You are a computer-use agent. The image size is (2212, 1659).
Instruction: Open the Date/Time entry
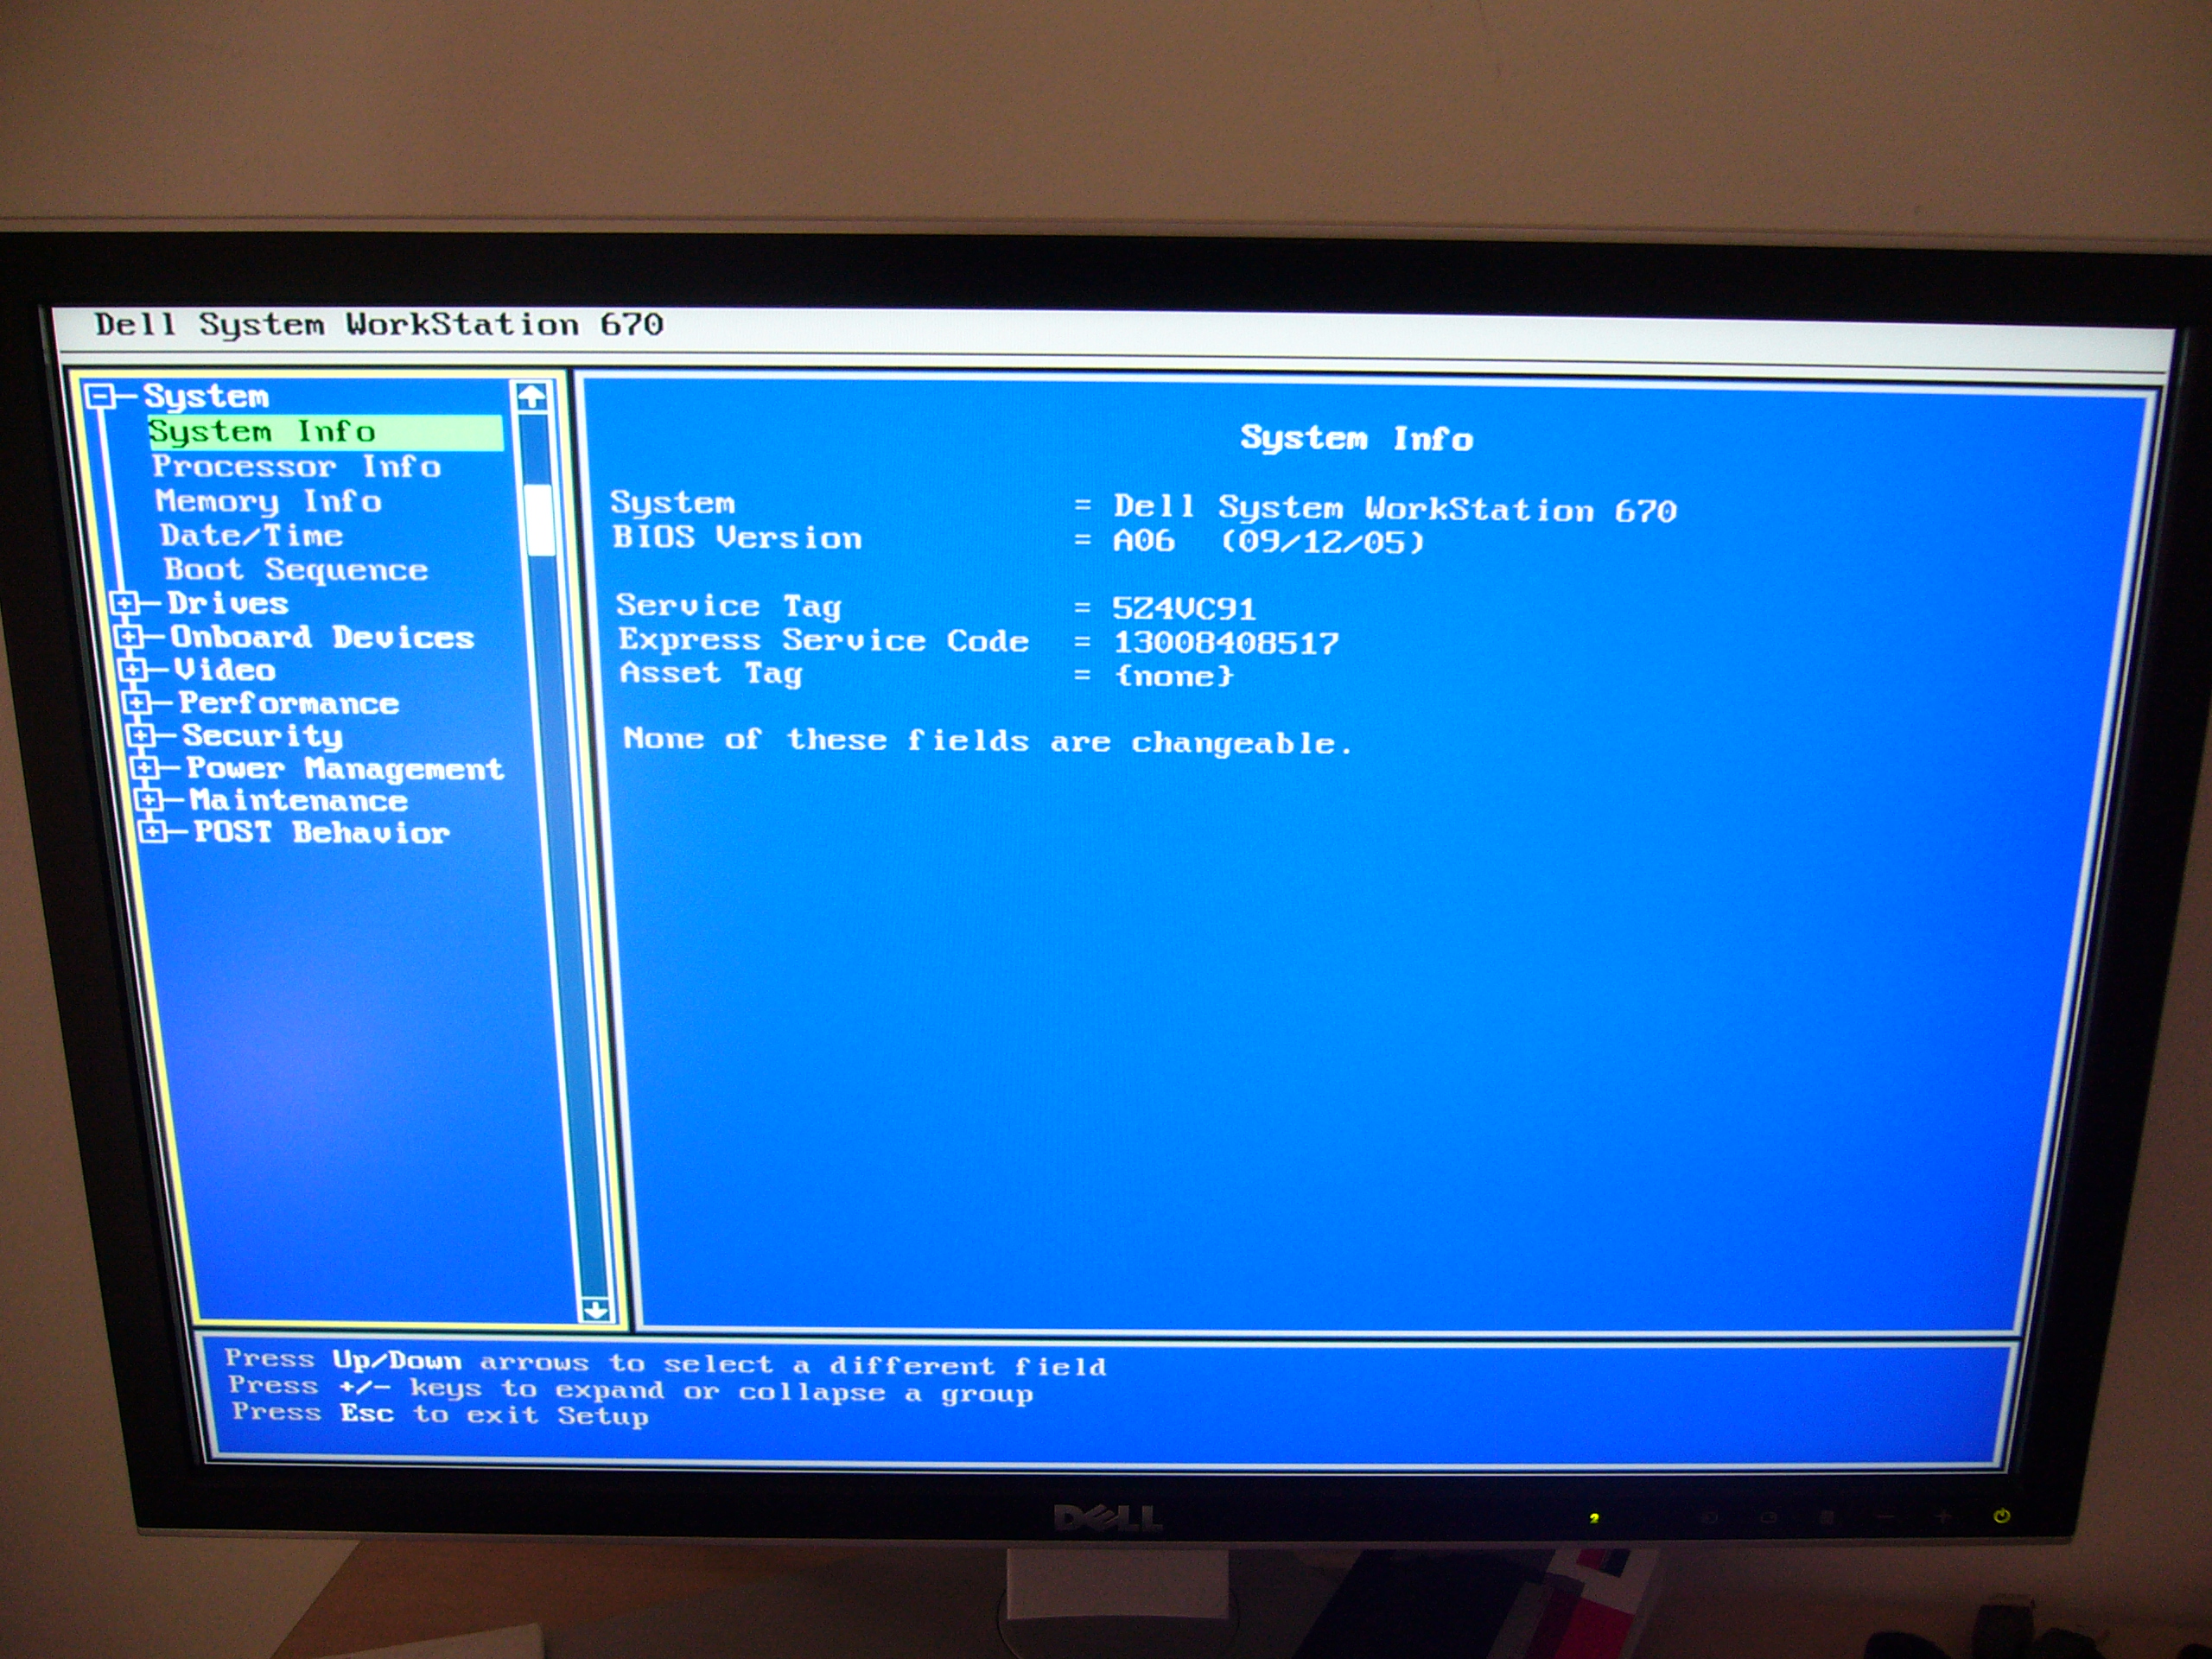click(251, 536)
